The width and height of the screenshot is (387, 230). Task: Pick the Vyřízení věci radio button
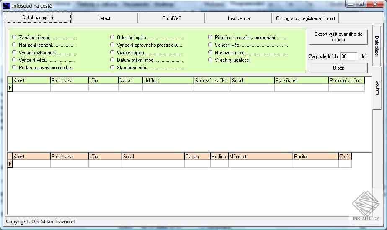pyautogui.click(x=14, y=60)
